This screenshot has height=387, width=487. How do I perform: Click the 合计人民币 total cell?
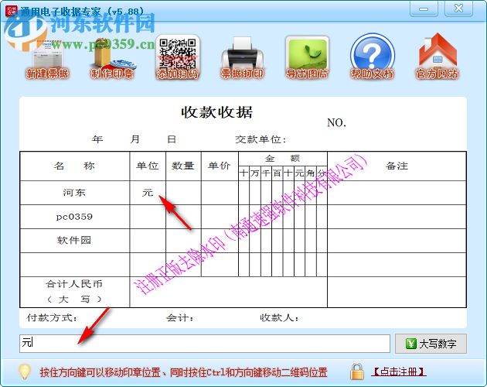click(74, 292)
